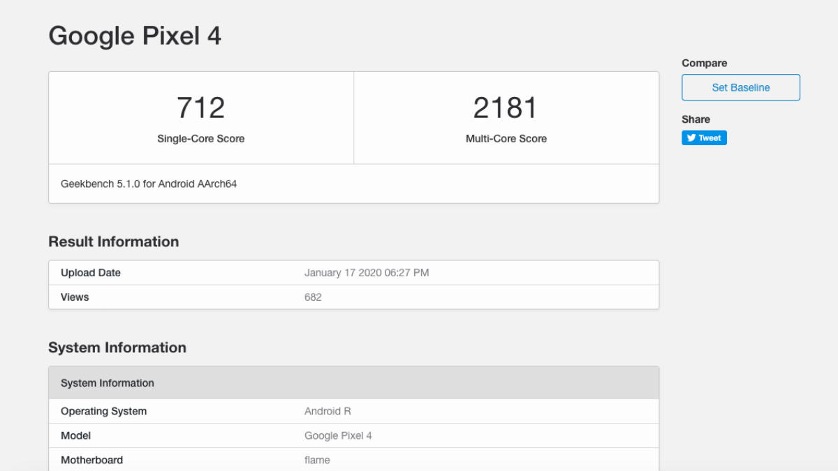Click the Operating System label
838x471 pixels.
point(104,411)
